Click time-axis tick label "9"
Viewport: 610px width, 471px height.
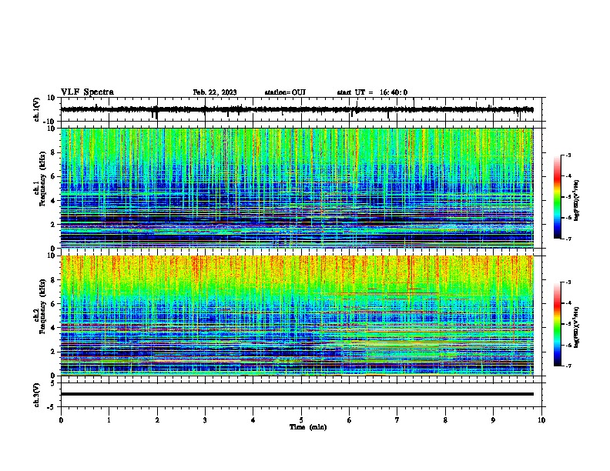(493, 420)
